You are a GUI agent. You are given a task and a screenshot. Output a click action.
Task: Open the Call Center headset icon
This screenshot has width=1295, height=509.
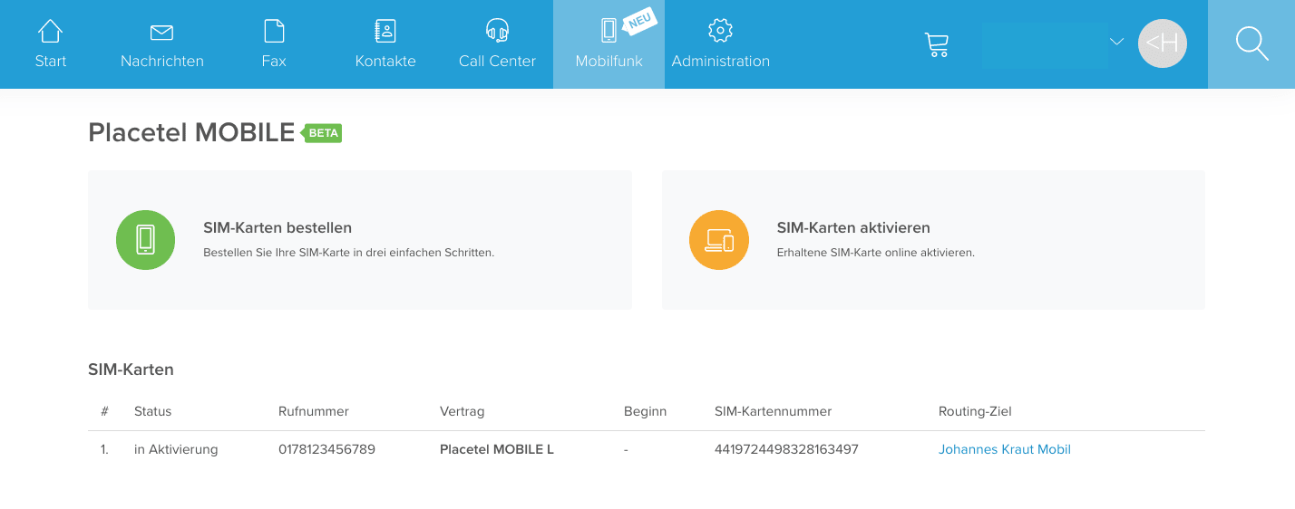pyautogui.click(x=497, y=31)
